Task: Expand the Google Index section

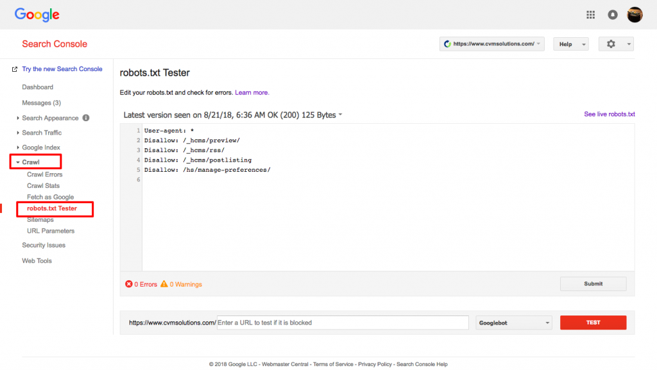Action: [x=41, y=147]
